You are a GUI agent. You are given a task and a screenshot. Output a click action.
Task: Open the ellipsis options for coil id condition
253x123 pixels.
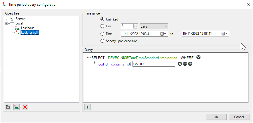click(x=185, y=64)
